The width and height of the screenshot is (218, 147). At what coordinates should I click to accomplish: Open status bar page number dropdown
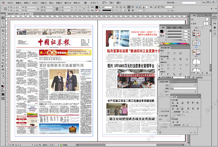coord(32,145)
